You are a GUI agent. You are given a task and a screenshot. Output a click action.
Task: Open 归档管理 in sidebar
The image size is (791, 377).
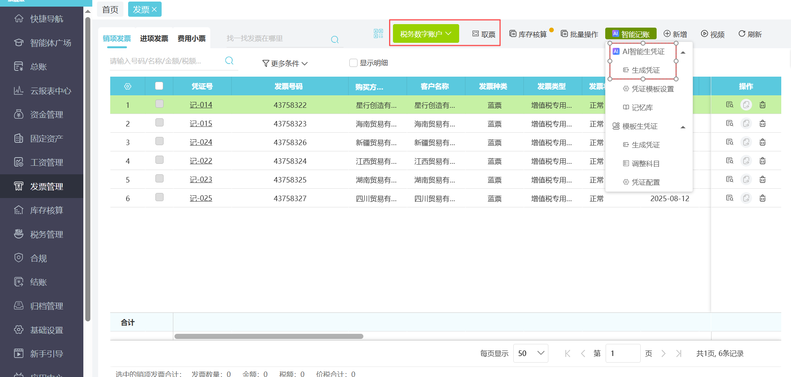(42, 306)
